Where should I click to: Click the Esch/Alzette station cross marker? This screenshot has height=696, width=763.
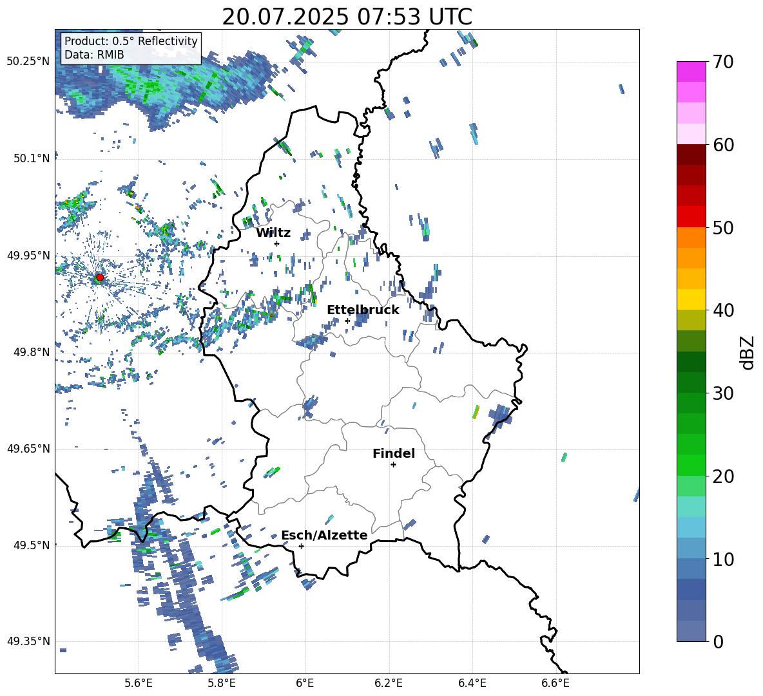301,546
